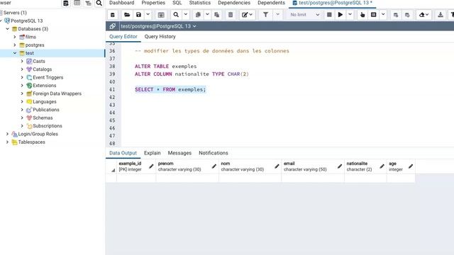454x255 pixels.
Task: Open the Copy options dropdown arrow
Action: tap(207, 15)
